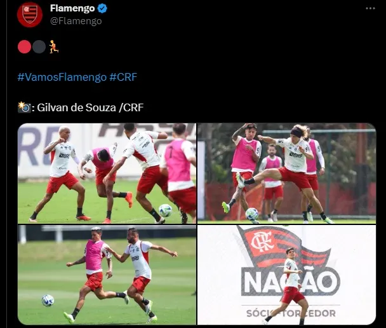Click the red circle emoji
The width and height of the screenshot is (386, 328).
[24, 47]
